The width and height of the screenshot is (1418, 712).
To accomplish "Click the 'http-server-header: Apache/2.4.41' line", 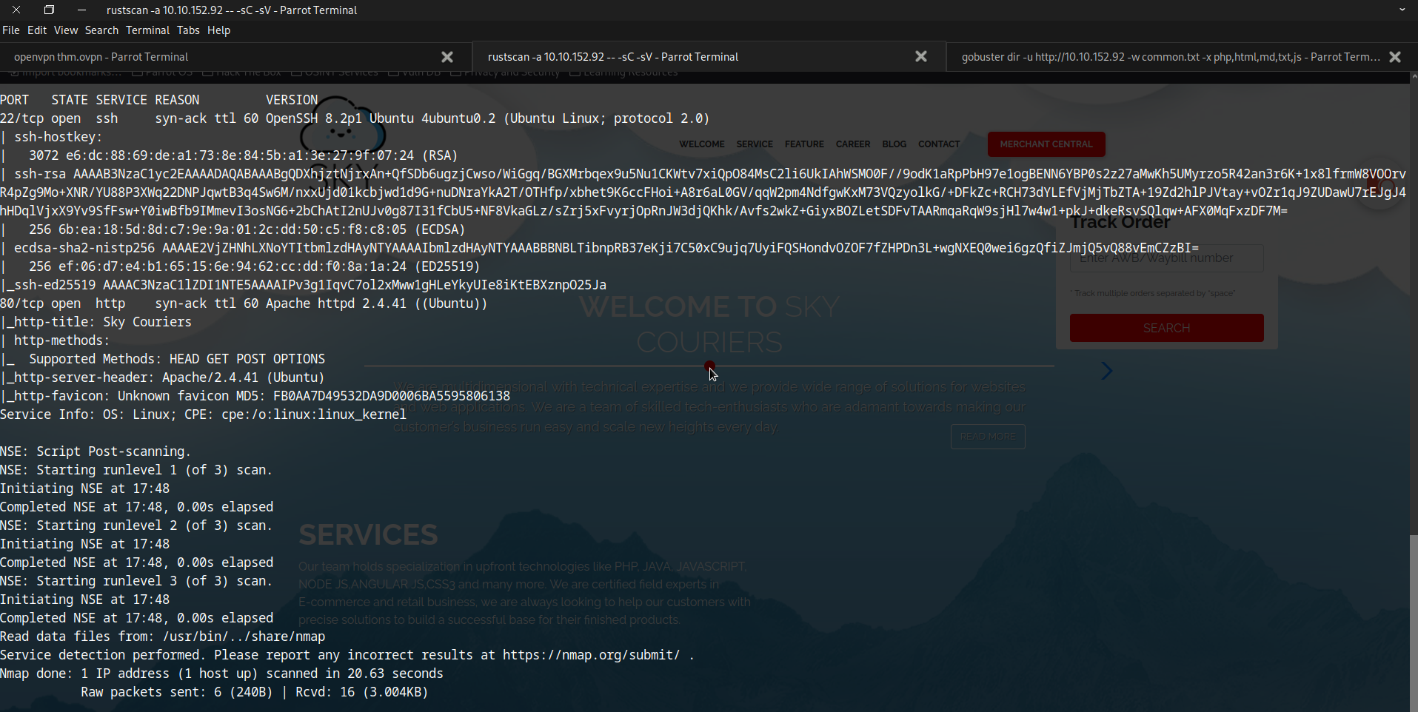I will pyautogui.click(x=162, y=377).
